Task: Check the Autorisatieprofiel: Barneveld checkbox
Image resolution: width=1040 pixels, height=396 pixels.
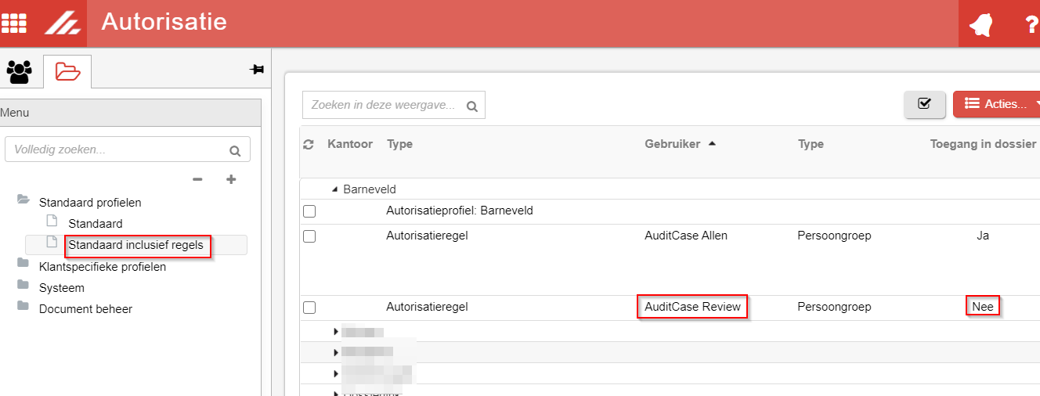Action: tap(309, 211)
